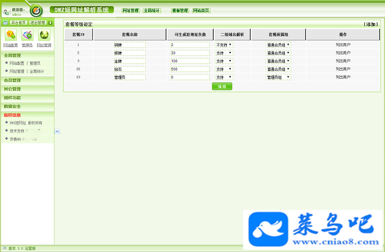
Task: Click the 金牌 package name field
Action: coord(129,61)
